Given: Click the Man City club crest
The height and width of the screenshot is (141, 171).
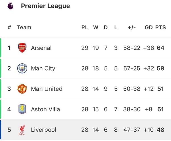Looking at the screenshot, I should point(22,68).
